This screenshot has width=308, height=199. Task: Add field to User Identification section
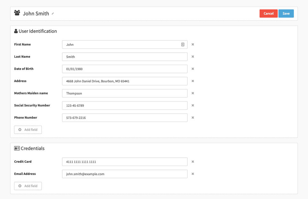(28, 130)
